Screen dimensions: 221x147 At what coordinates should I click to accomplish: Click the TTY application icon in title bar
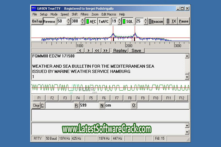coord(33,9)
